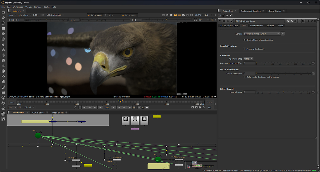This screenshot has height=172, width=320.
Task: Open the Transform nodes toolbar icon
Action: tap(3, 55)
